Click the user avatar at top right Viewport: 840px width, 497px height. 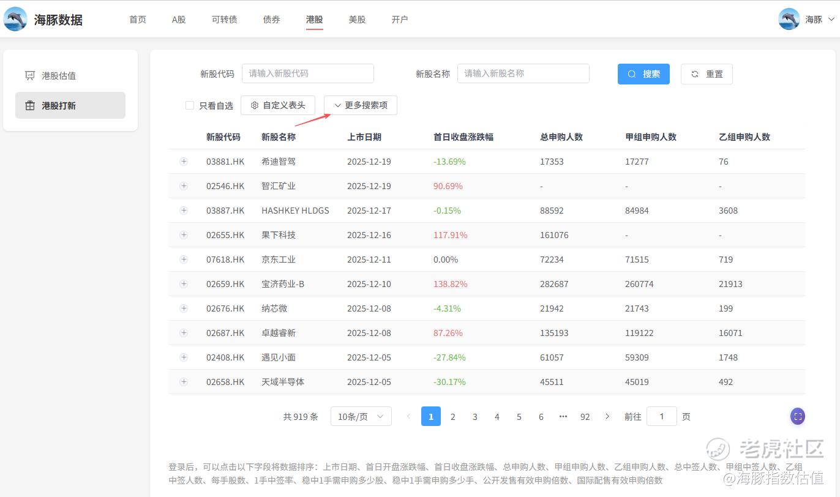point(789,19)
